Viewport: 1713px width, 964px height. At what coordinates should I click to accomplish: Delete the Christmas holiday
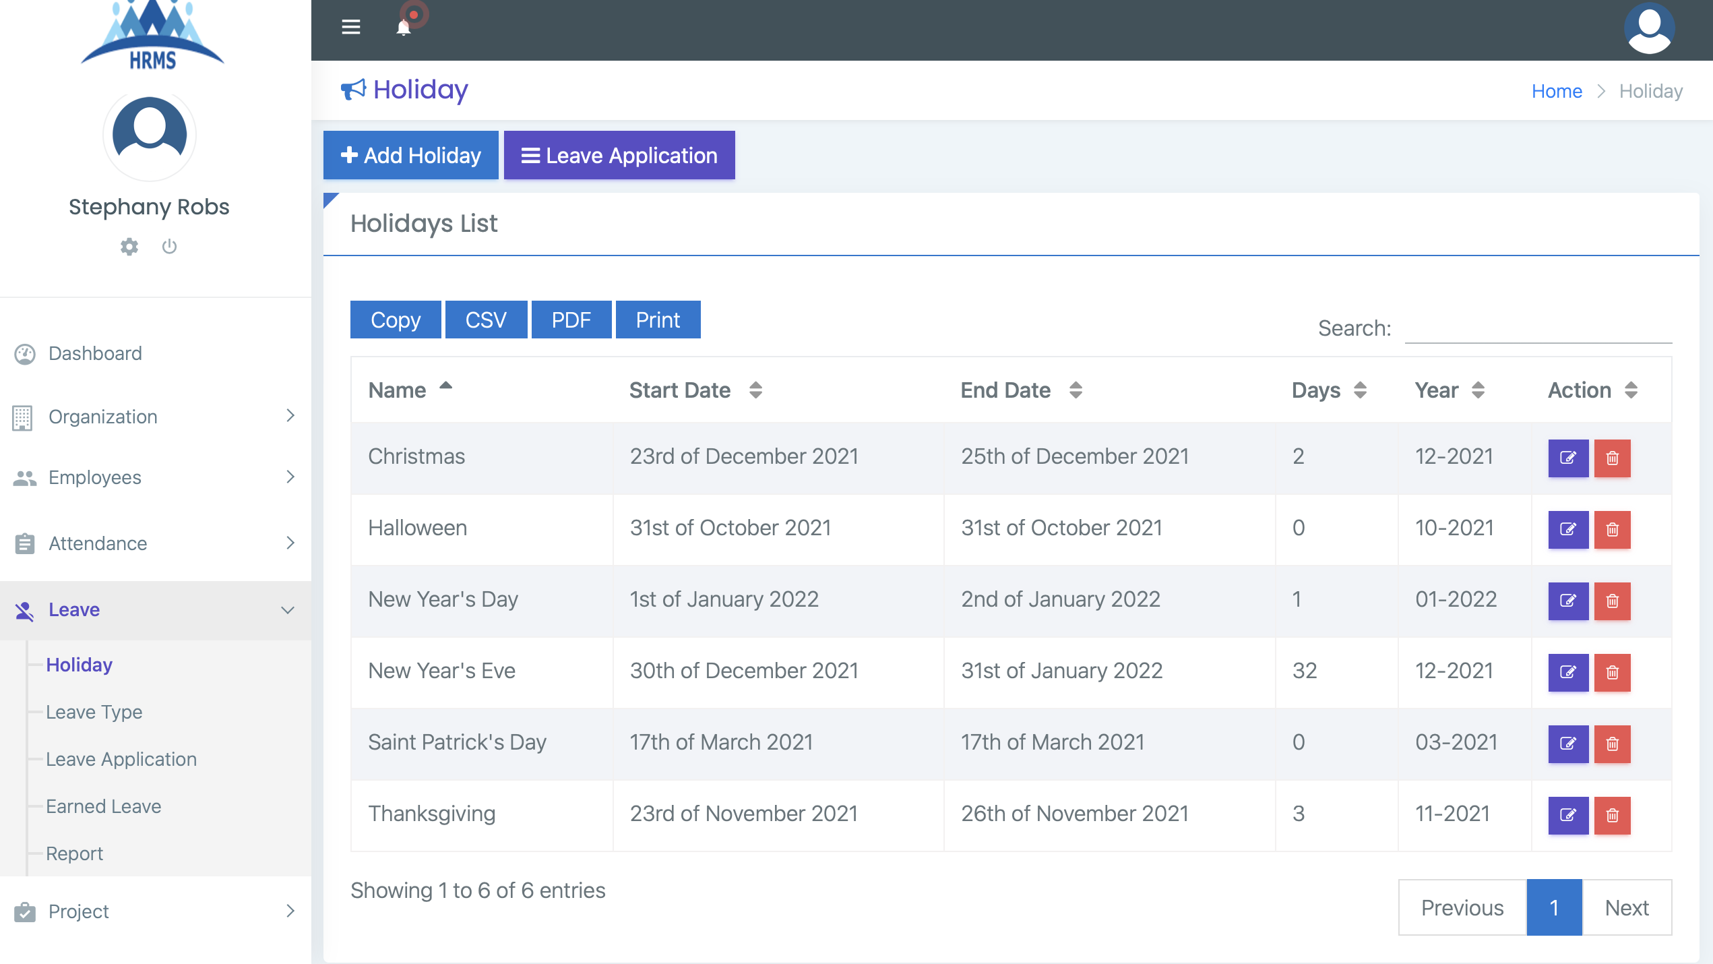(x=1612, y=458)
